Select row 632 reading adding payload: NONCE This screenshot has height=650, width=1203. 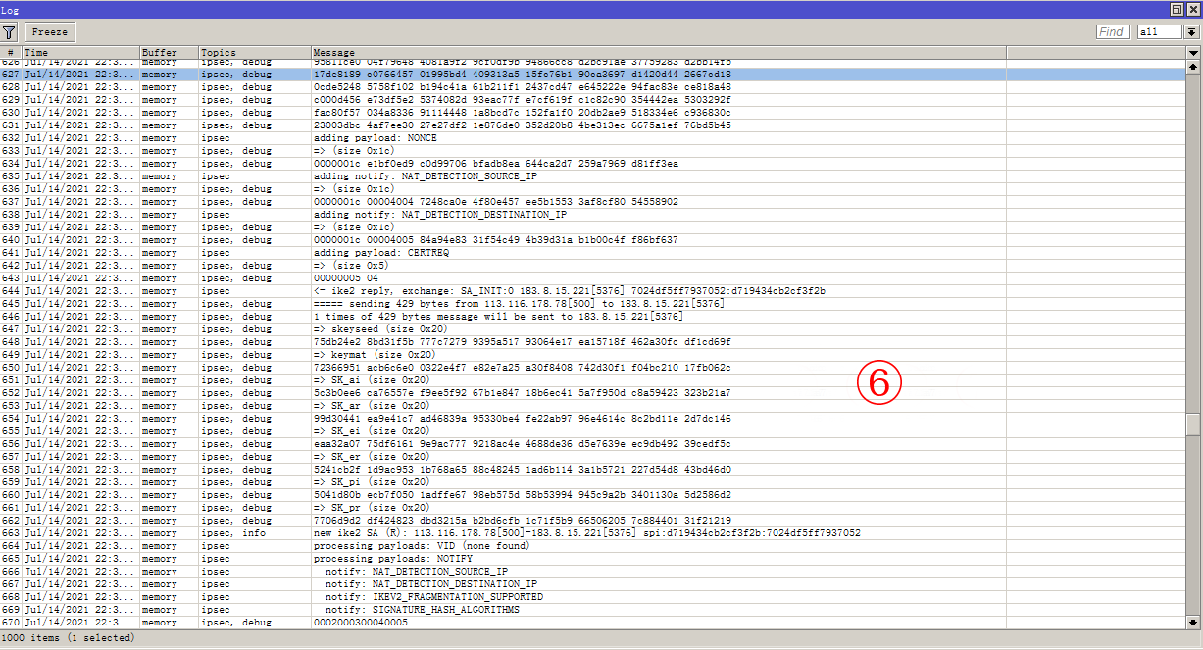(392, 137)
